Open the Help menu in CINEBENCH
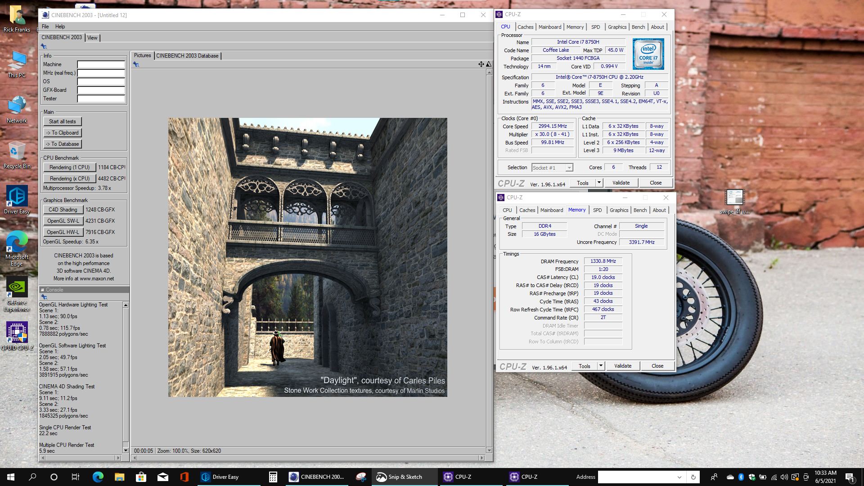 (60, 27)
